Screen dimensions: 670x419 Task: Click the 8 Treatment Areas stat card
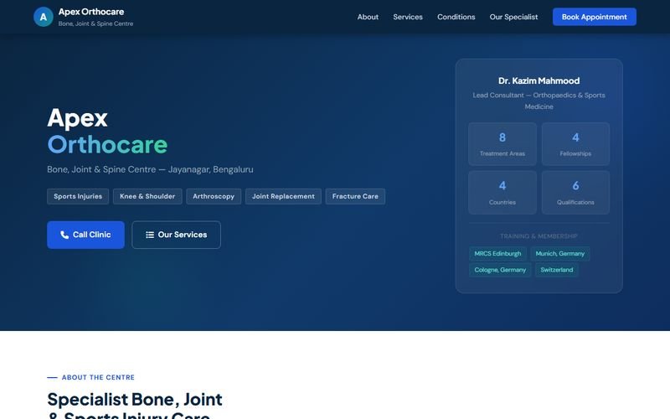point(502,144)
